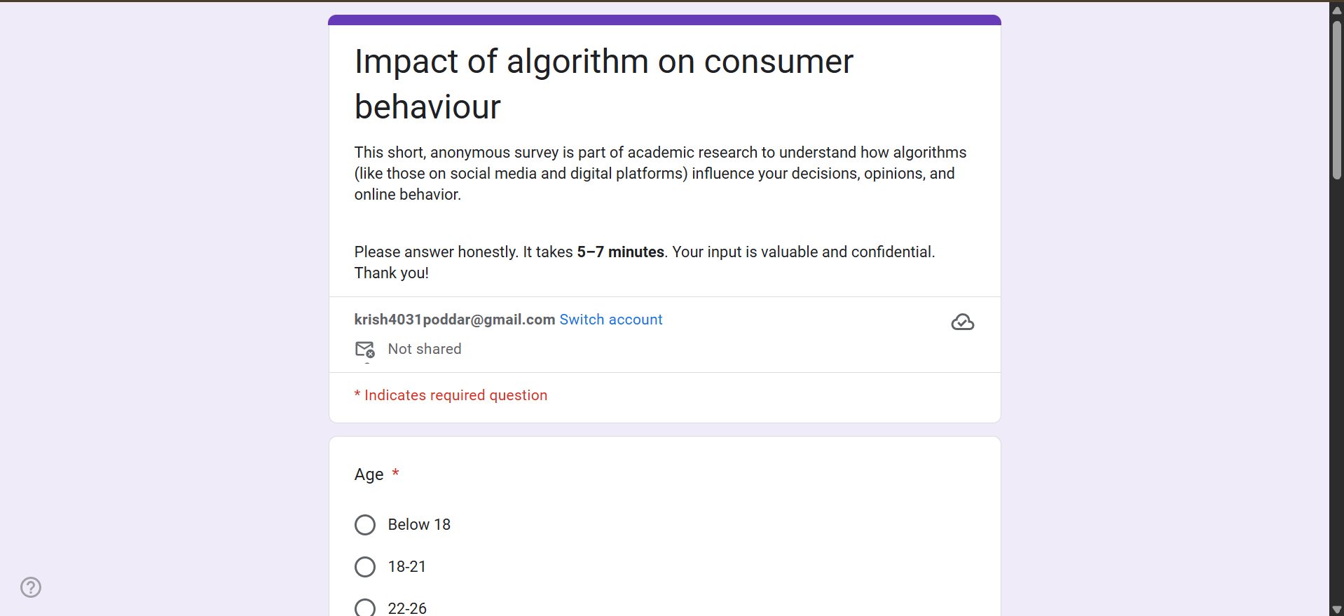Click the 5–7 minutes bold text
This screenshot has width=1344, height=616.
point(620,252)
